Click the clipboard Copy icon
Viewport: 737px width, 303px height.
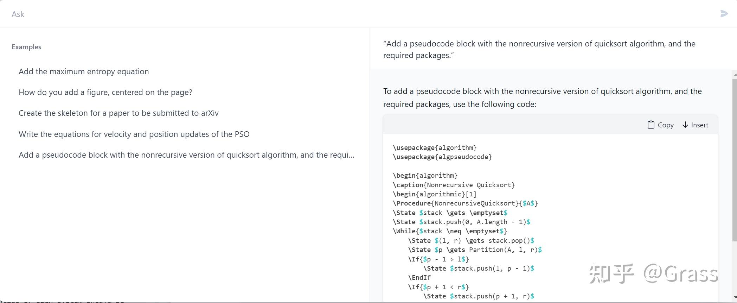651,125
